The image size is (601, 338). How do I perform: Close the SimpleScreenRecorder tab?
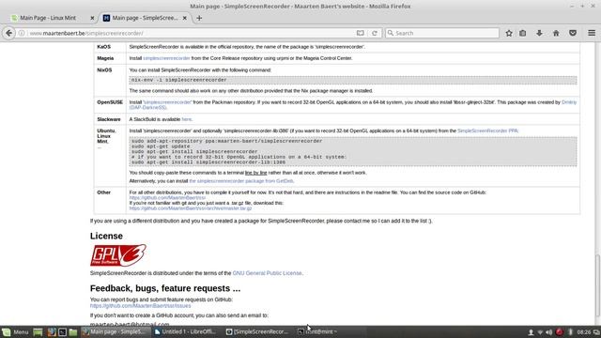click(184, 18)
